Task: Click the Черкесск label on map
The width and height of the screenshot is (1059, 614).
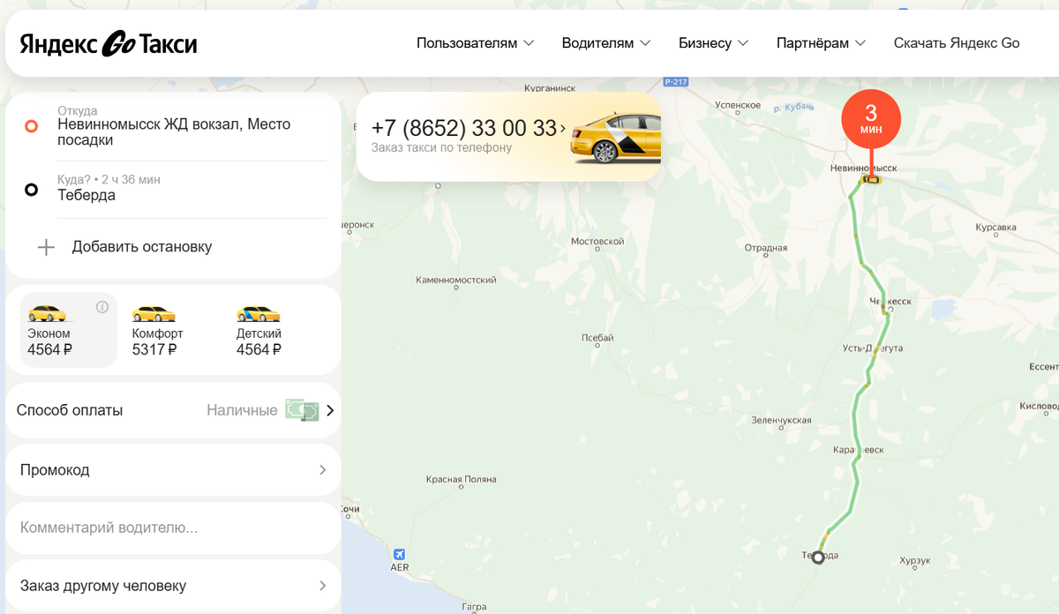Action: click(x=890, y=302)
